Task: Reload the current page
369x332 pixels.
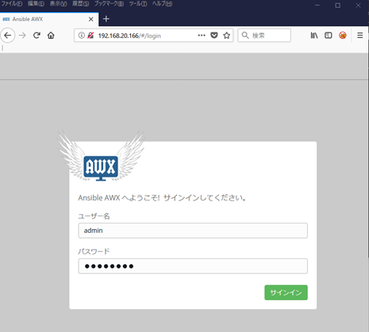Action: point(37,35)
